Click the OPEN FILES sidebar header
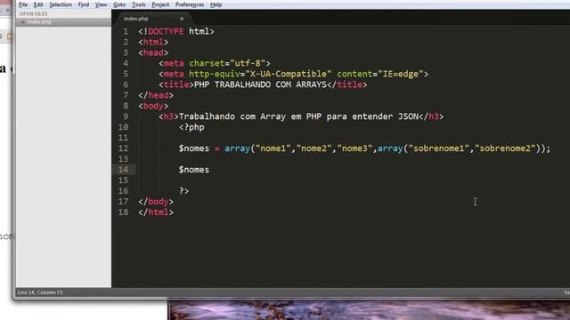This screenshot has height=320, width=570. pyautogui.click(x=33, y=14)
